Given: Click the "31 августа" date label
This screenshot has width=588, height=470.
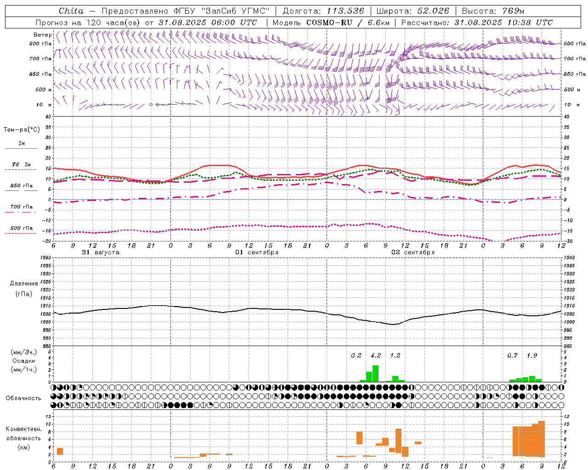Looking at the screenshot, I should (x=101, y=252).
